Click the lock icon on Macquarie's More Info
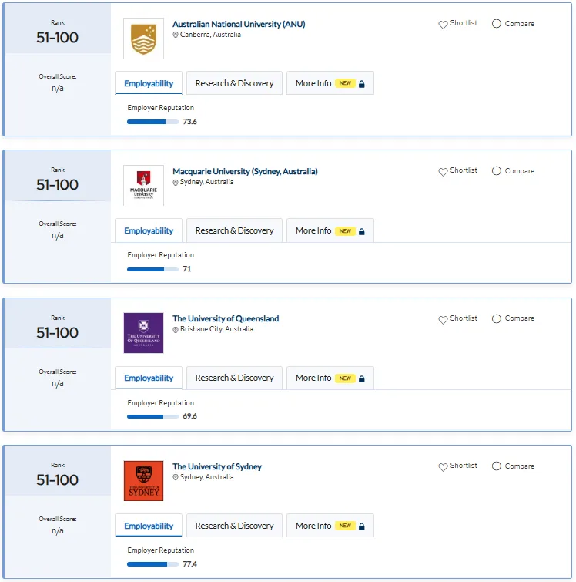The width and height of the screenshot is (576, 582). (x=362, y=231)
